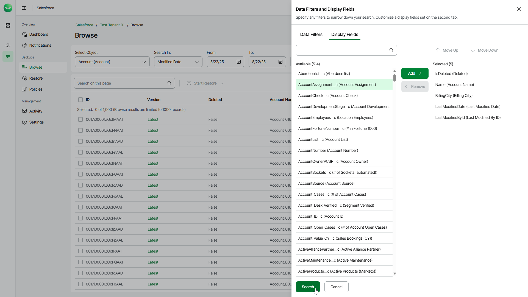
Task: Click the Activity sidebar item
Action: pos(36,111)
